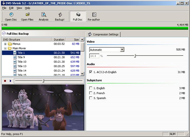
Task: Click the Duration column header
Action: [59, 40]
